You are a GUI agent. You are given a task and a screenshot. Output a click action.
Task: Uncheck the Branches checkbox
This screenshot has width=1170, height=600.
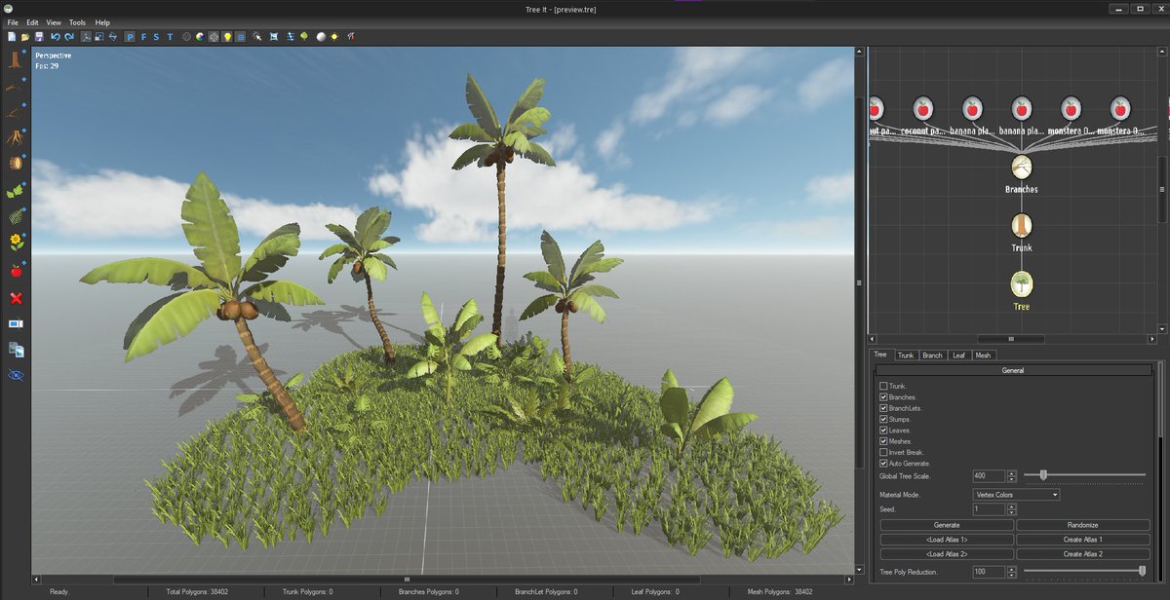coord(883,397)
